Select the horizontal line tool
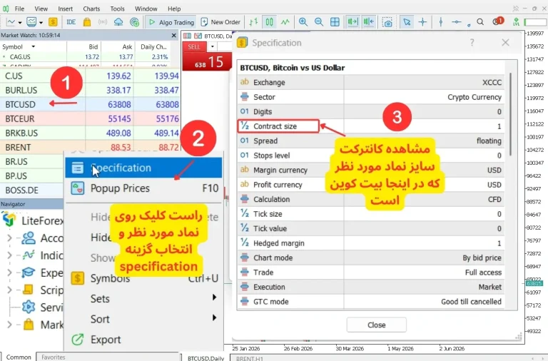The width and height of the screenshot is (548, 361). click(456, 22)
